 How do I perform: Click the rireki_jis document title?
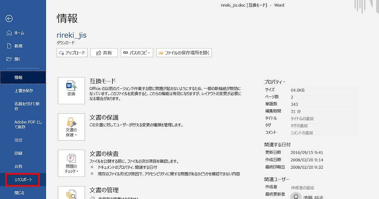coord(71,35)
